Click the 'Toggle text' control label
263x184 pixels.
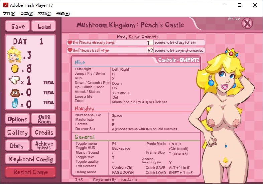click(x=85, y=157)
